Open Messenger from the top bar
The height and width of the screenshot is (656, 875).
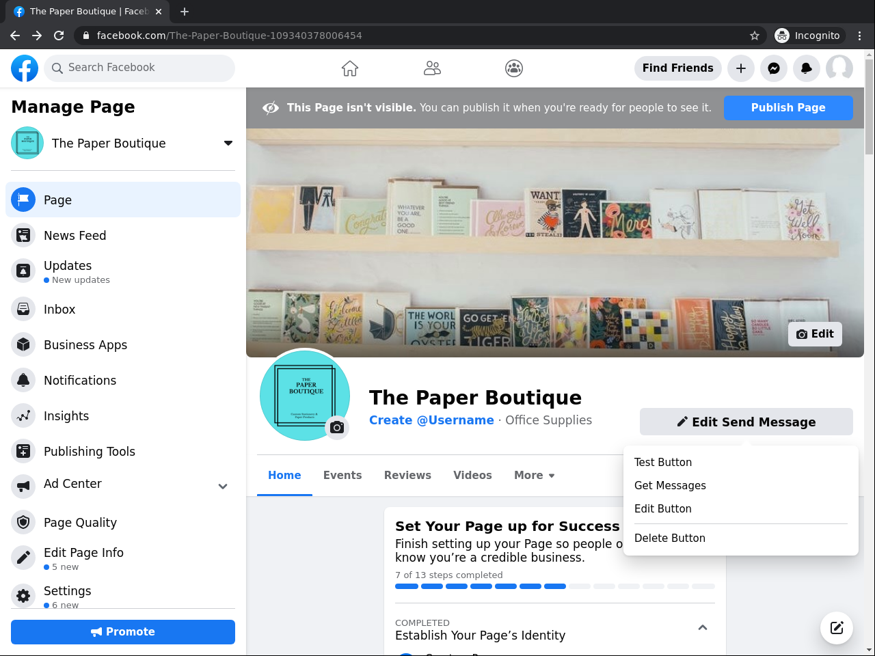774,68
